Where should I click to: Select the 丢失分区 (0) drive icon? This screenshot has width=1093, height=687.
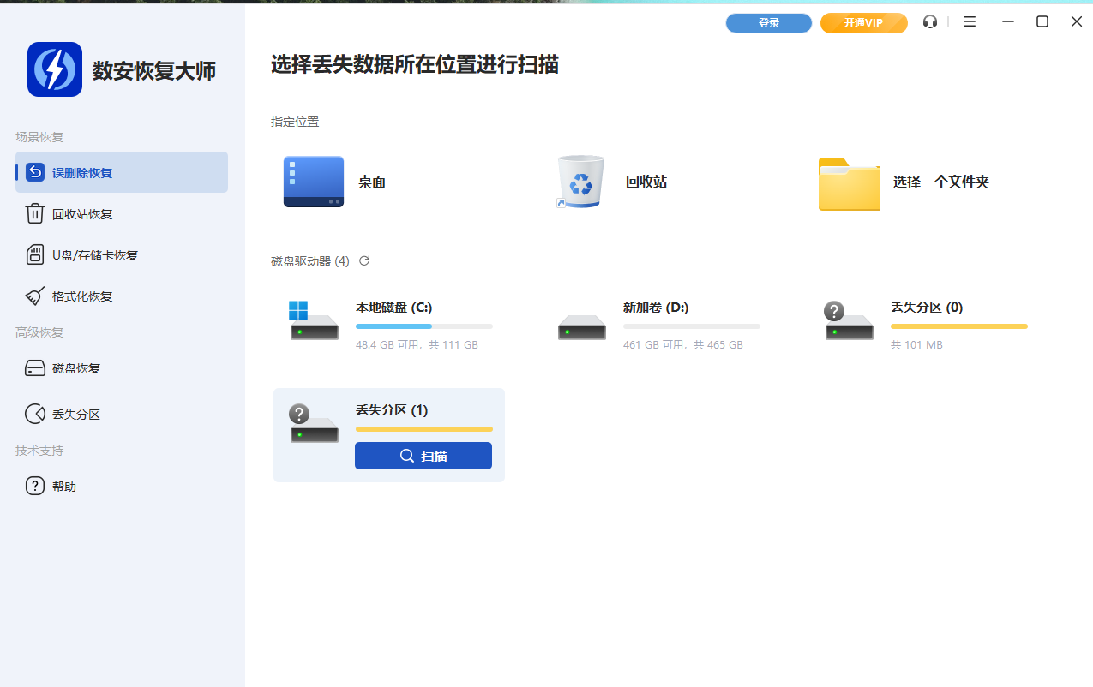coord(849,320)
